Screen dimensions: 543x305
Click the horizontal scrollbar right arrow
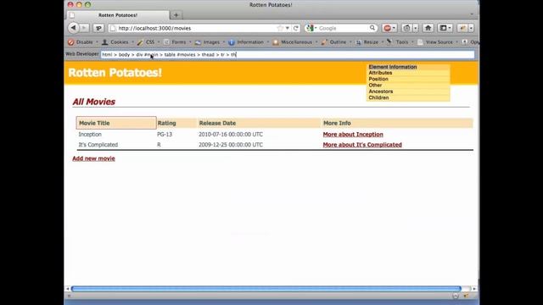[474, 288]
